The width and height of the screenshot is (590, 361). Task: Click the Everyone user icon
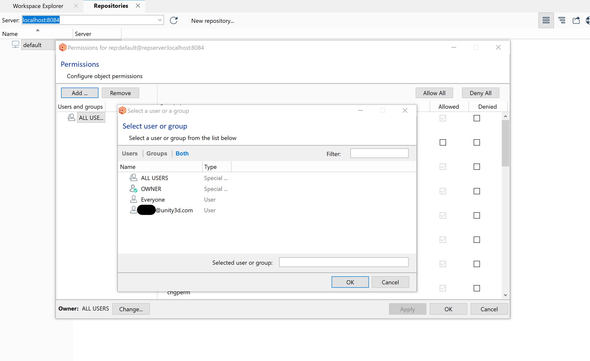point(133,199)
